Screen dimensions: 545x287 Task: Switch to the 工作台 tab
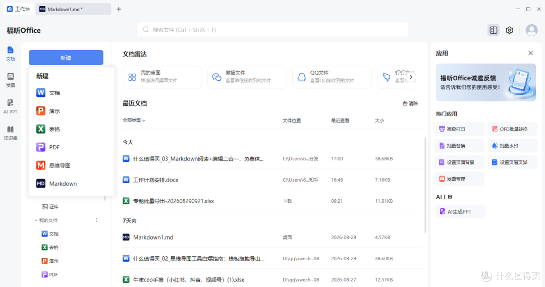19,9
